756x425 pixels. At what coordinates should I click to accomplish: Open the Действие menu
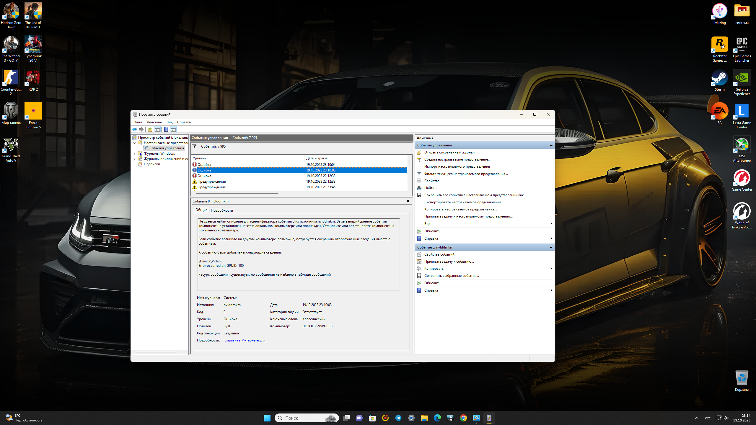coord(154,122)
